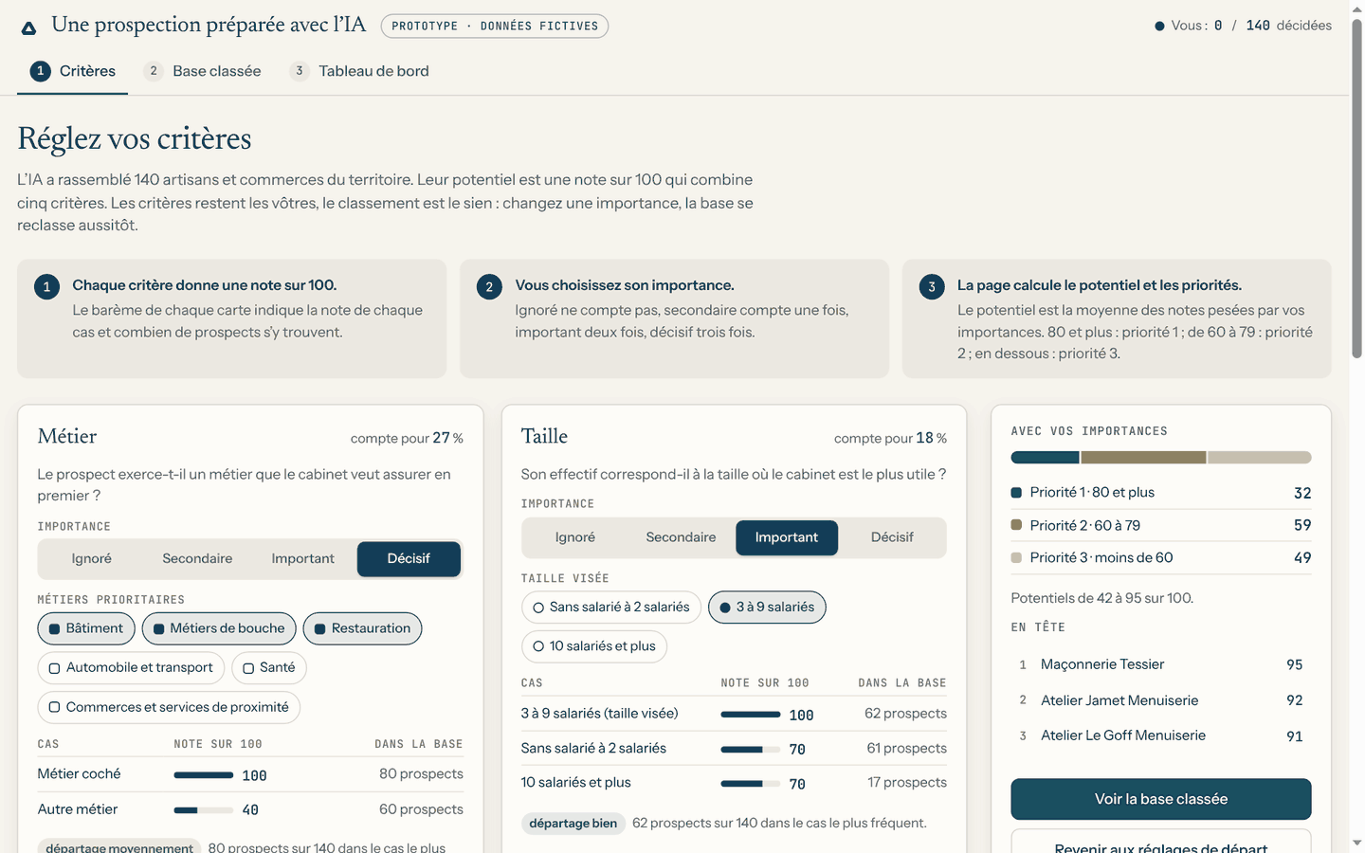Image resolution: width=1365 pixels, height=853 pixels.
Task: Click the triangle logo icon at top left
Action: [x=28, y=28]
